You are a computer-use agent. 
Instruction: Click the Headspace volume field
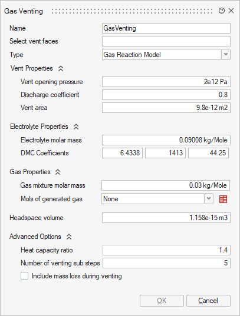click(166, 218)
